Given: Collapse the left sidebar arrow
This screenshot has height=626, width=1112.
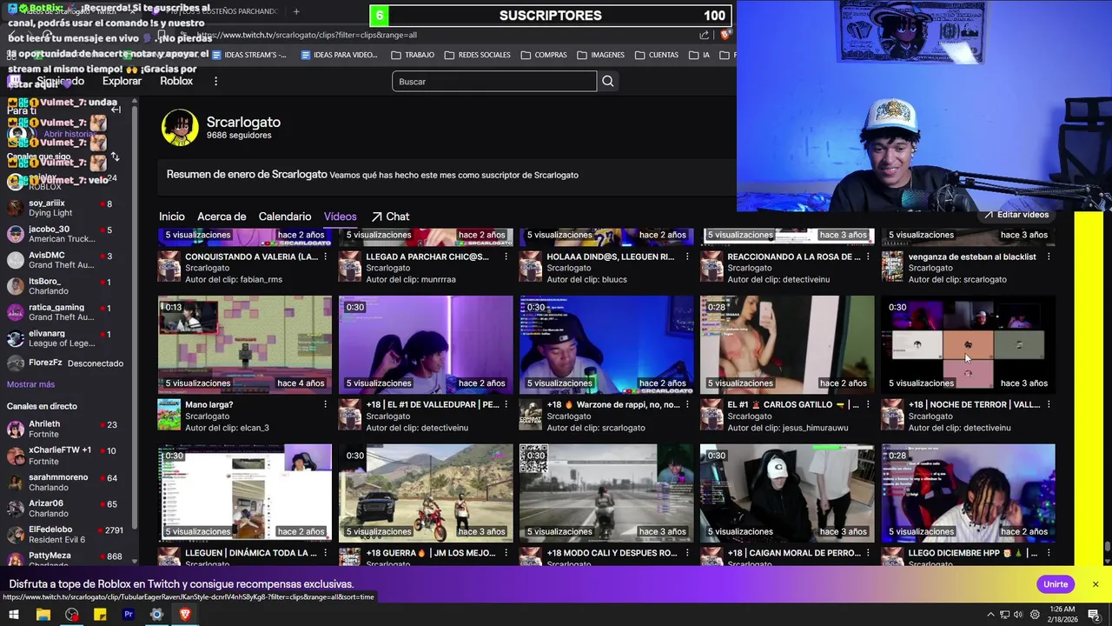Looking at the screenshot, I should click(116, 110).
